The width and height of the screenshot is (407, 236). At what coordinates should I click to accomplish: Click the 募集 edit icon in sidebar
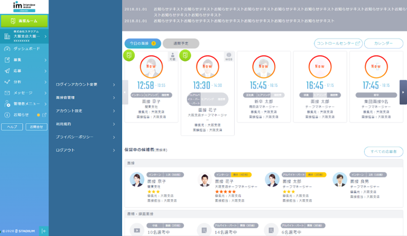[x=7, y=60]
